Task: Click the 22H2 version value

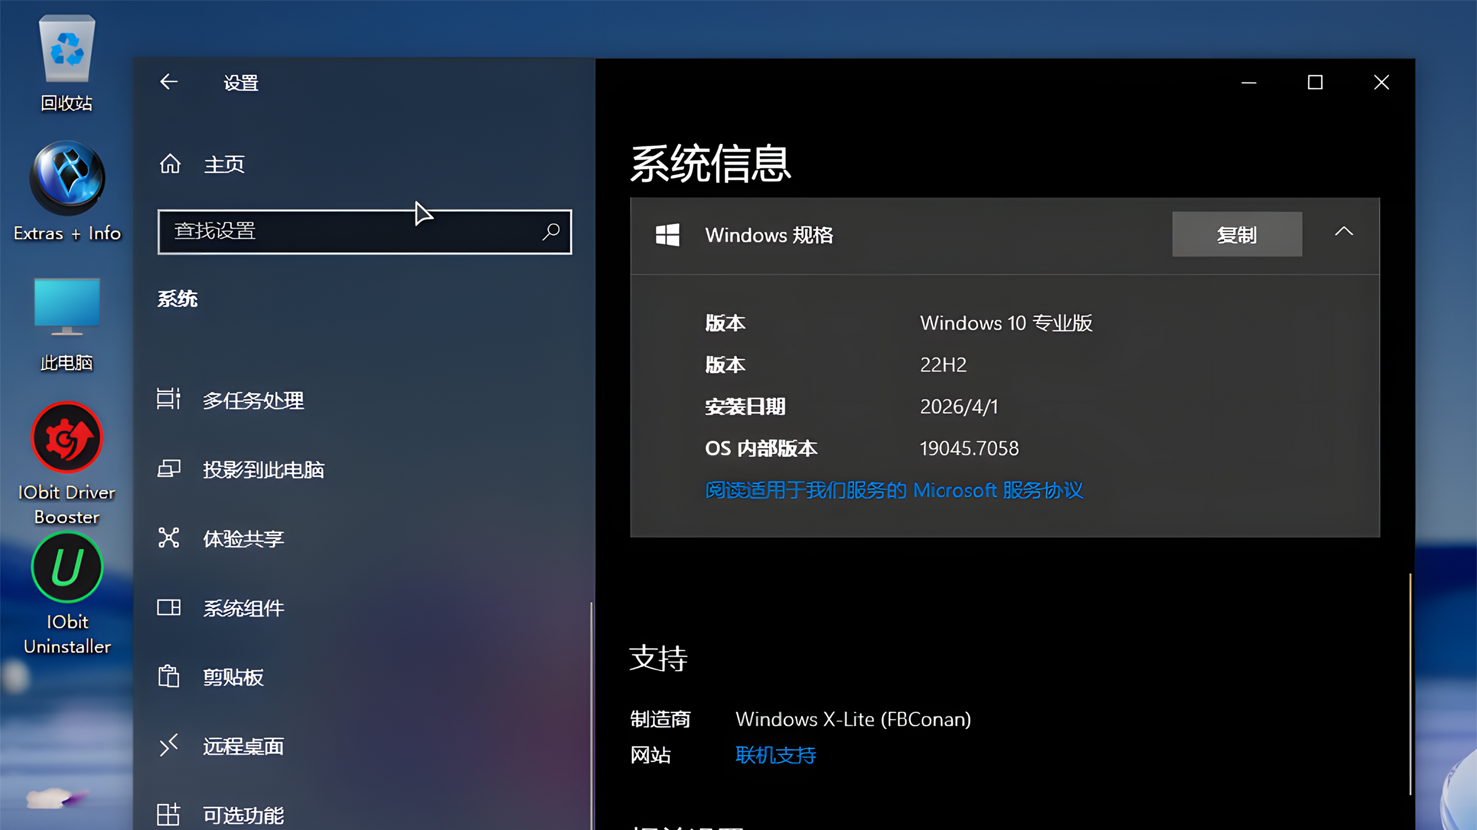Action: point(943,364)
